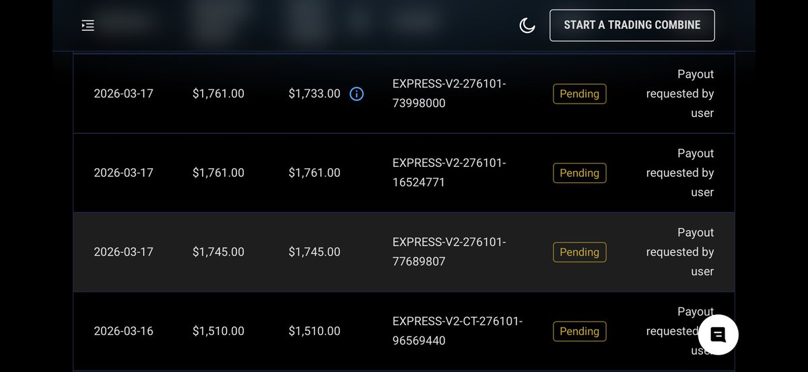Screen dimensions: 808x372
Task: Click the $1,733.00 amount cell
Action: point(314,94)
